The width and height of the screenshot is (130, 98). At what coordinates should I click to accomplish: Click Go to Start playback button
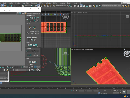[112, 91]
